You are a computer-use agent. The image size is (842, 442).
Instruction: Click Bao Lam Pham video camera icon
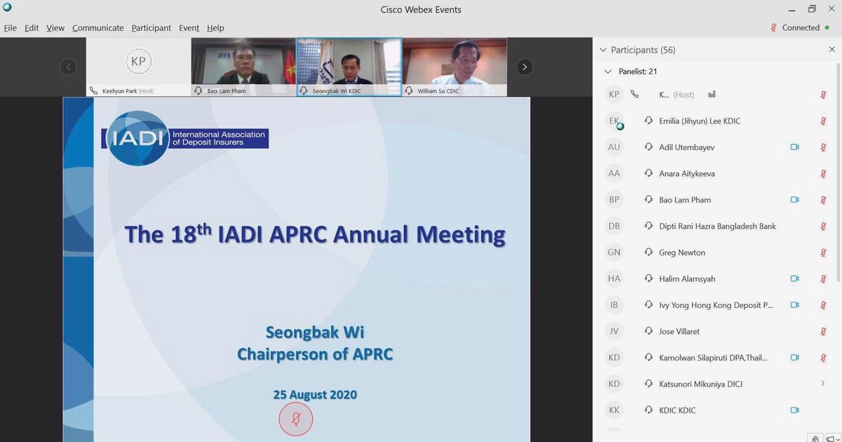pyautogui.click(x=795, y=200)
